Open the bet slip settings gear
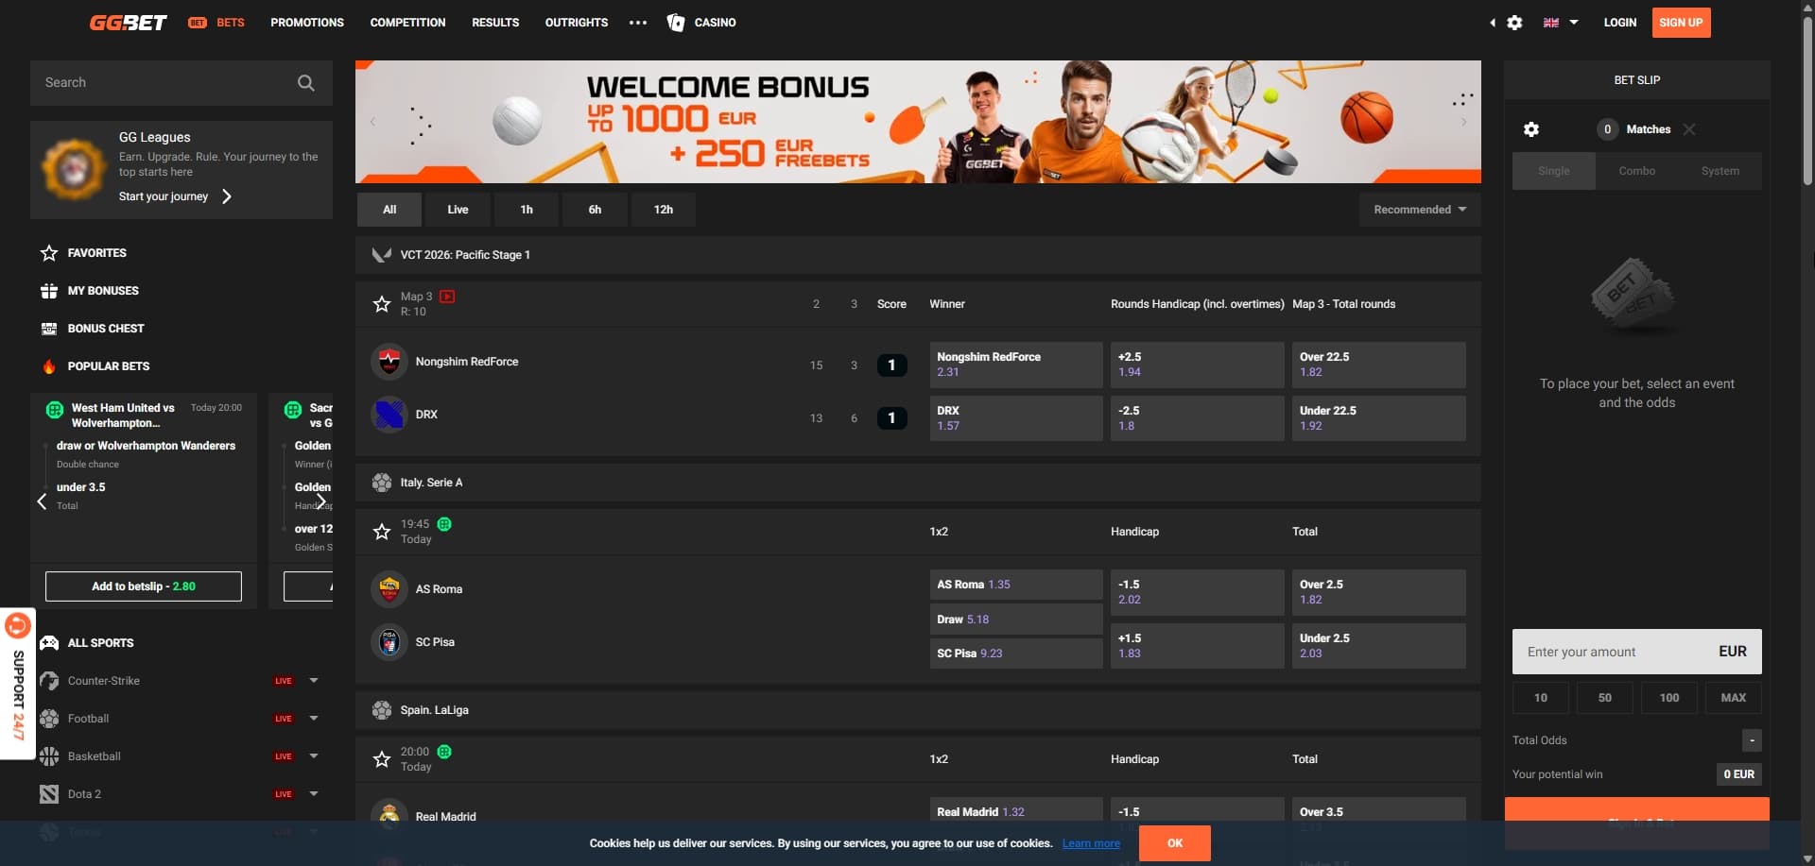 pos(1532,129)
